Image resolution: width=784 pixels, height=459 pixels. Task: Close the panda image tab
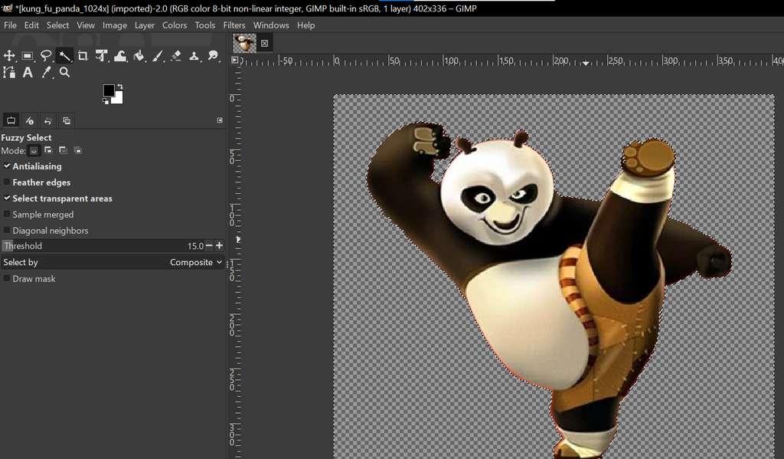264,44
